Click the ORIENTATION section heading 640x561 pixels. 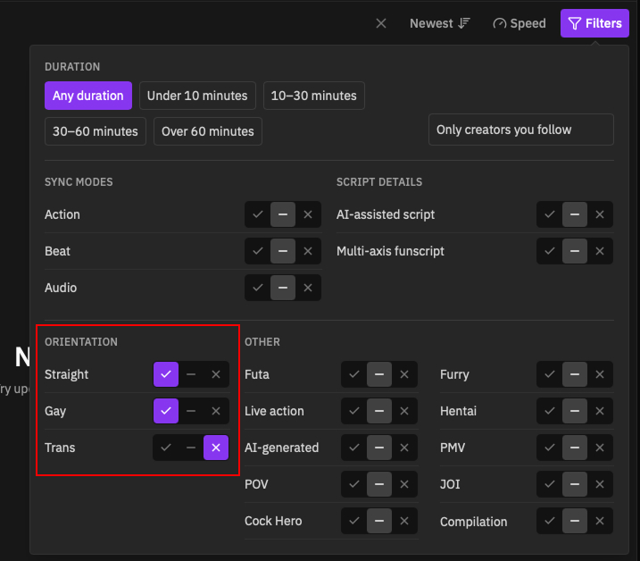click(x=81, y=342)
